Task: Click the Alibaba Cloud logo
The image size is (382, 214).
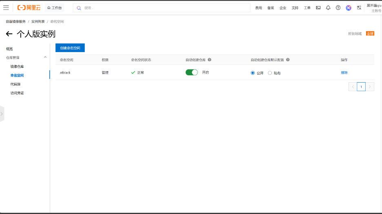Action: tap(29, 8)
